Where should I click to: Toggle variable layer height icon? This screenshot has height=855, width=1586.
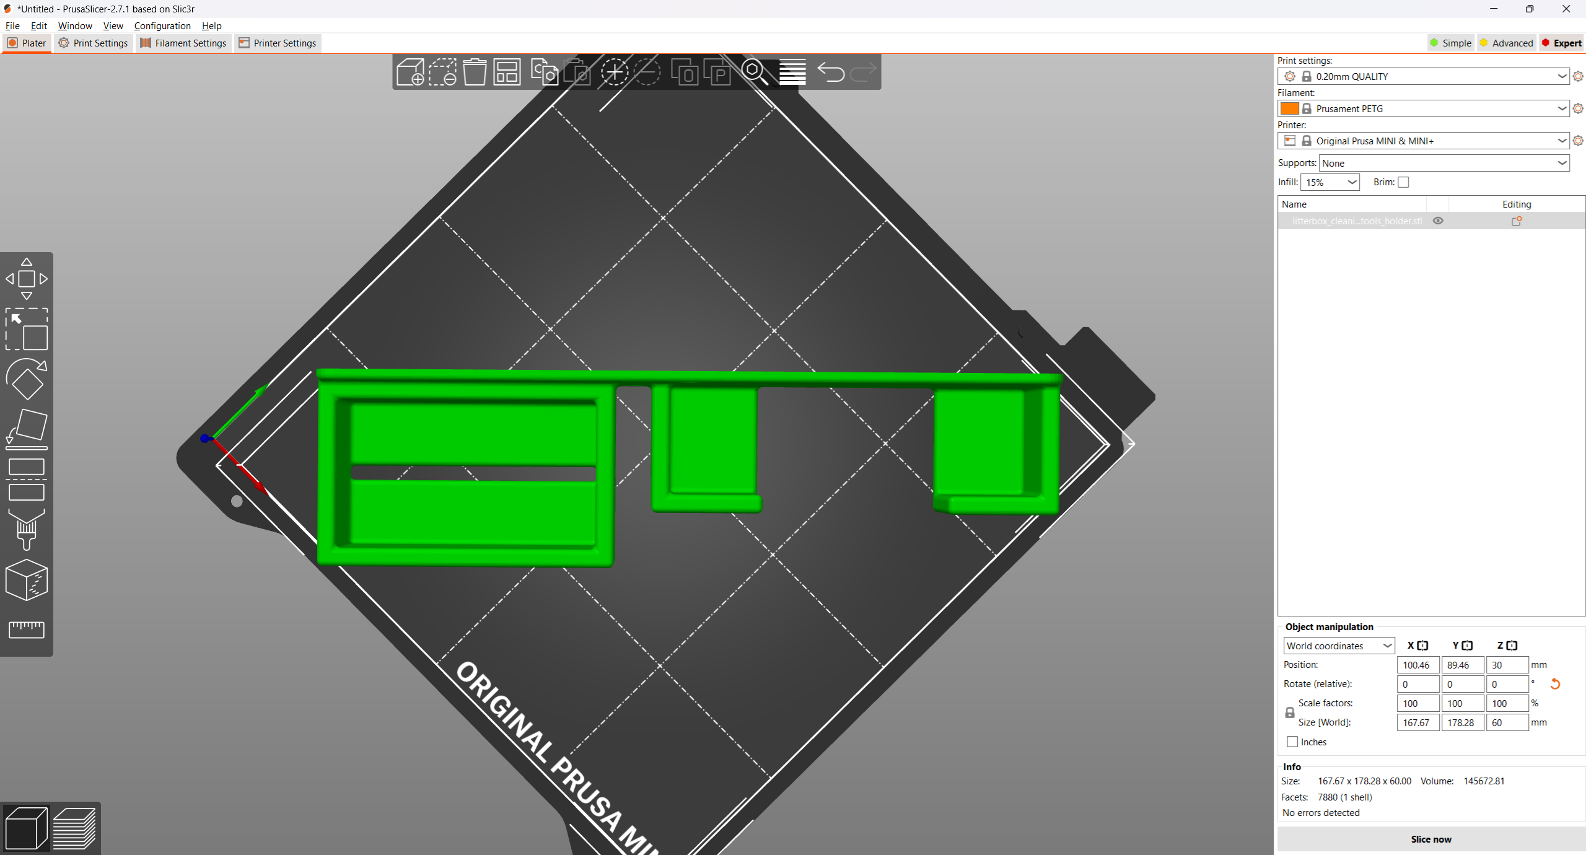[x=792, y=72]
